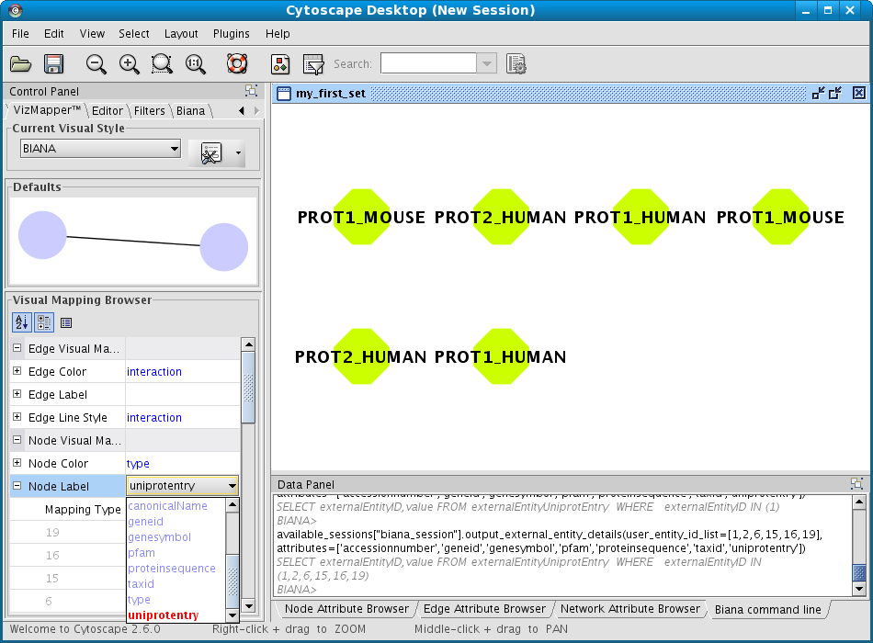Collapse the Node Label row
This screenshot has height=643, width=873.
[x=17, y=486]
